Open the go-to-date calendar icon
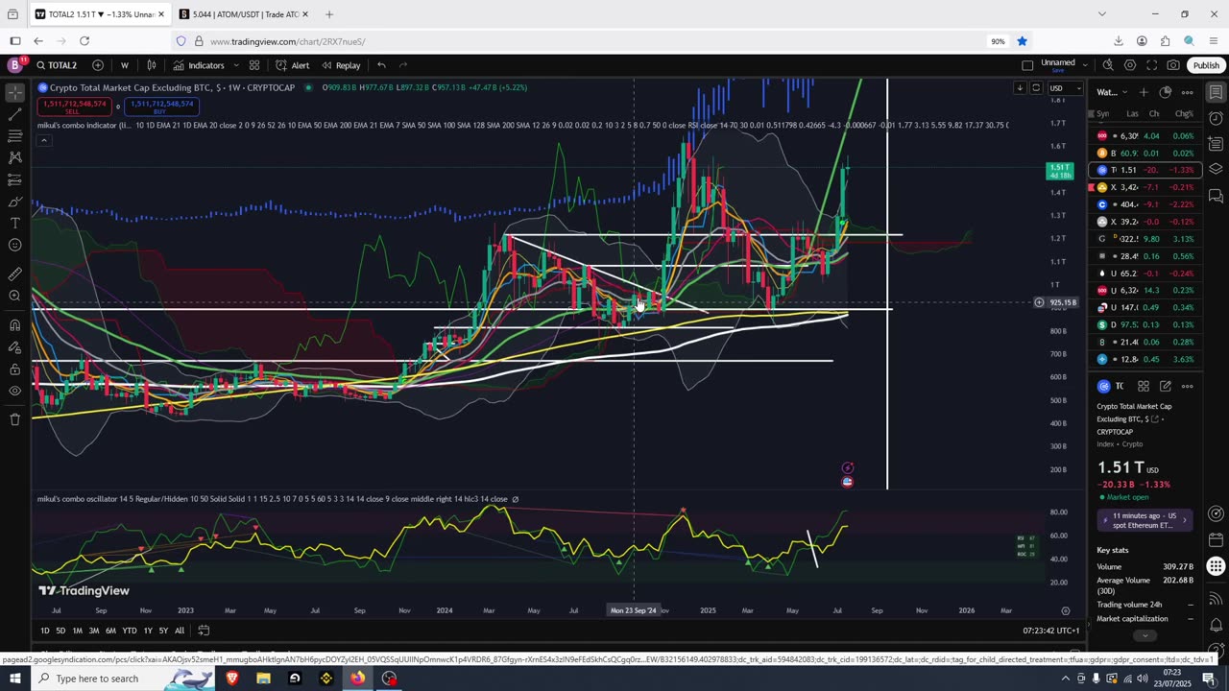This screenshot has height=691, width=1229. point(204,631)
